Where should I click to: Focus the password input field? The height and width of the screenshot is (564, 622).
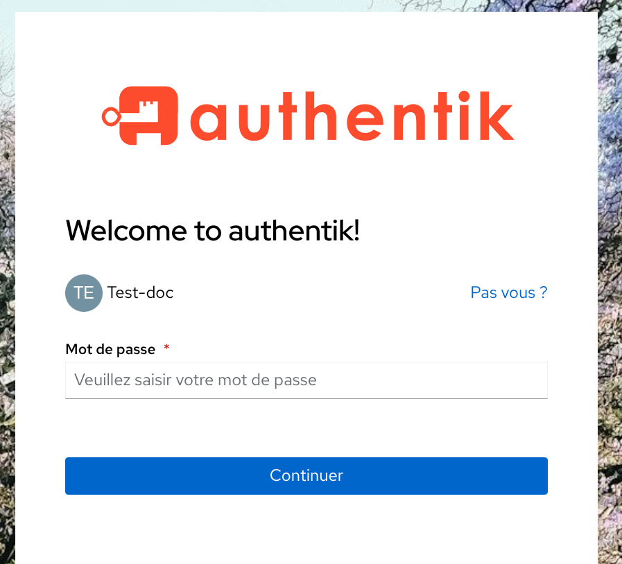coord(306,380)
